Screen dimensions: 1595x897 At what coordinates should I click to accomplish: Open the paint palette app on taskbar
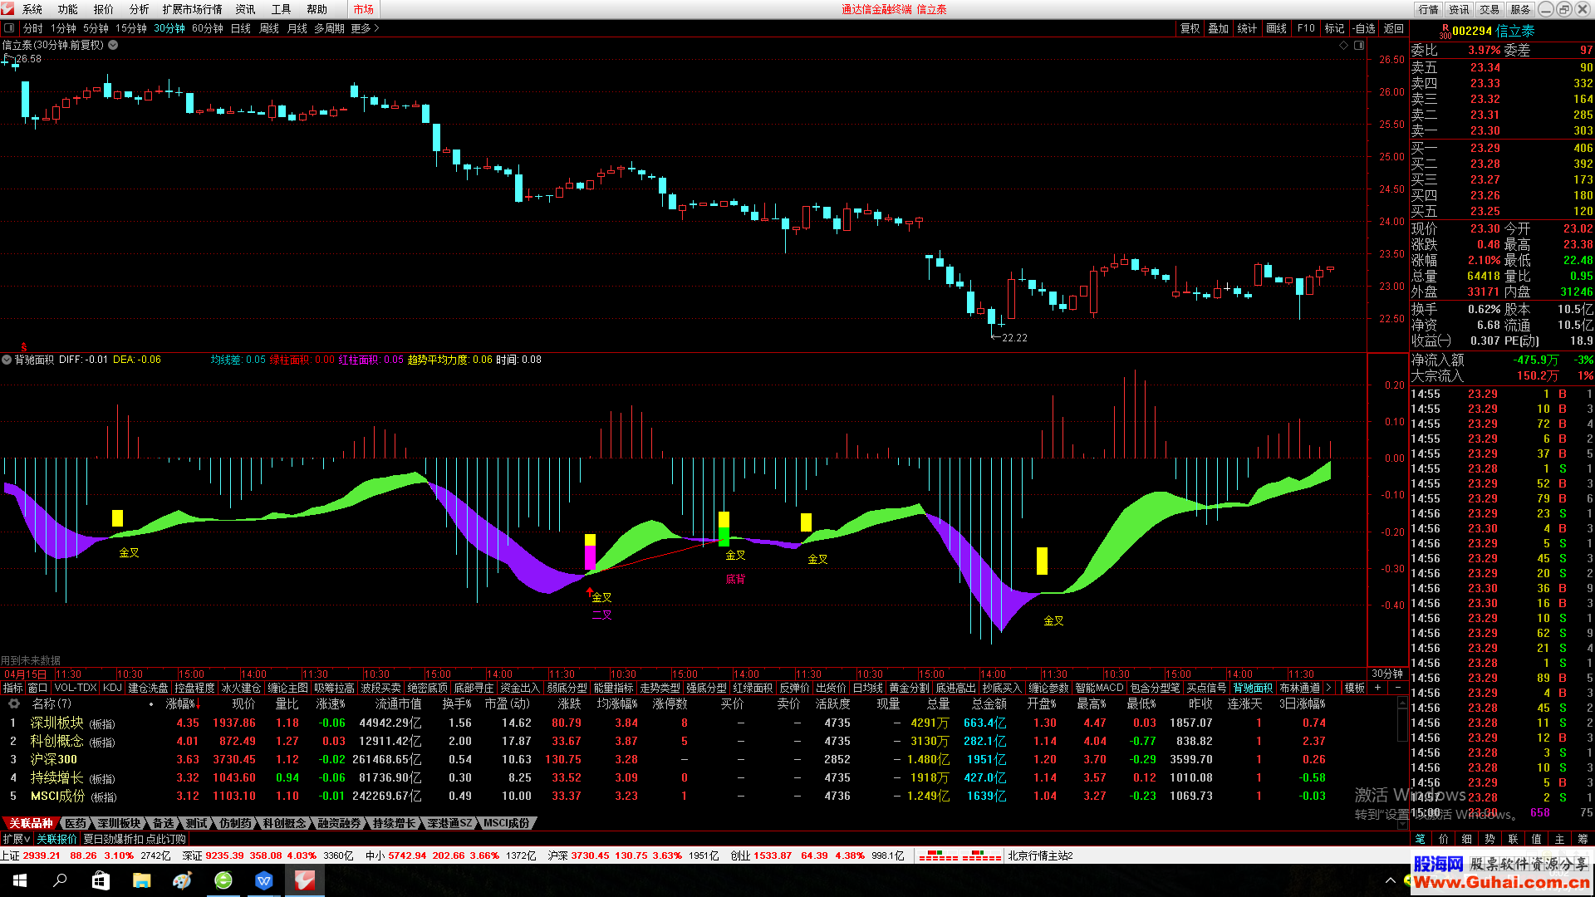click(x=182, y=880)
